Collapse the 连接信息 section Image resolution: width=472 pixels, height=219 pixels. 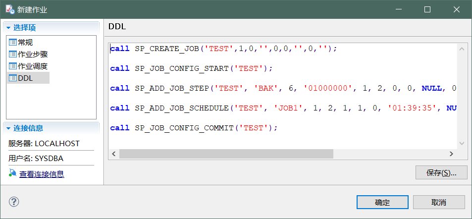pos(8,128)
